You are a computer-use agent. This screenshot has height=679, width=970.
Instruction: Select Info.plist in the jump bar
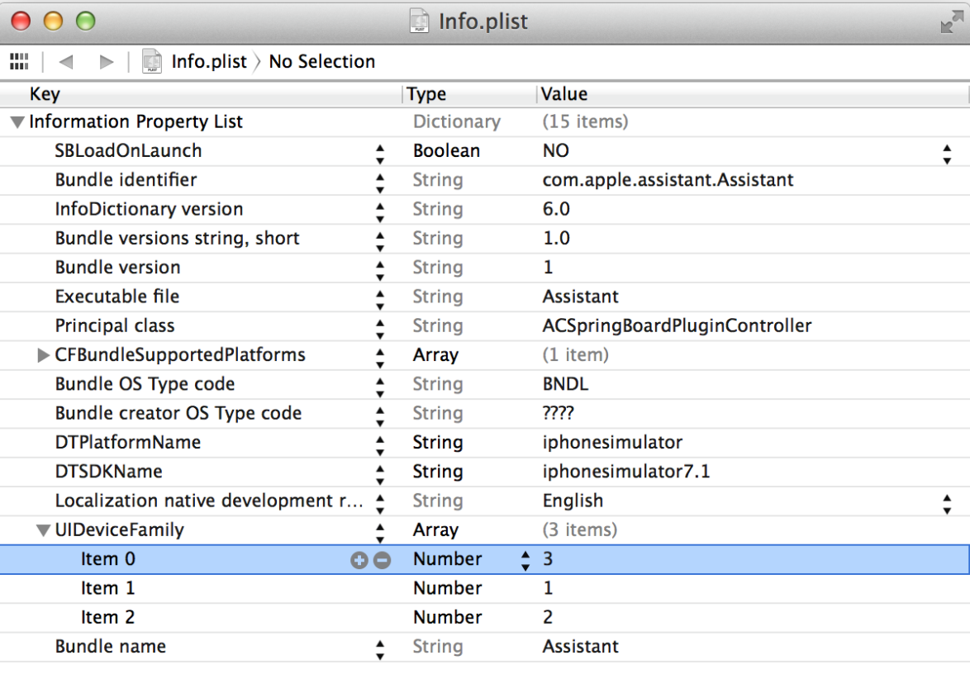[x=208, y=62]
